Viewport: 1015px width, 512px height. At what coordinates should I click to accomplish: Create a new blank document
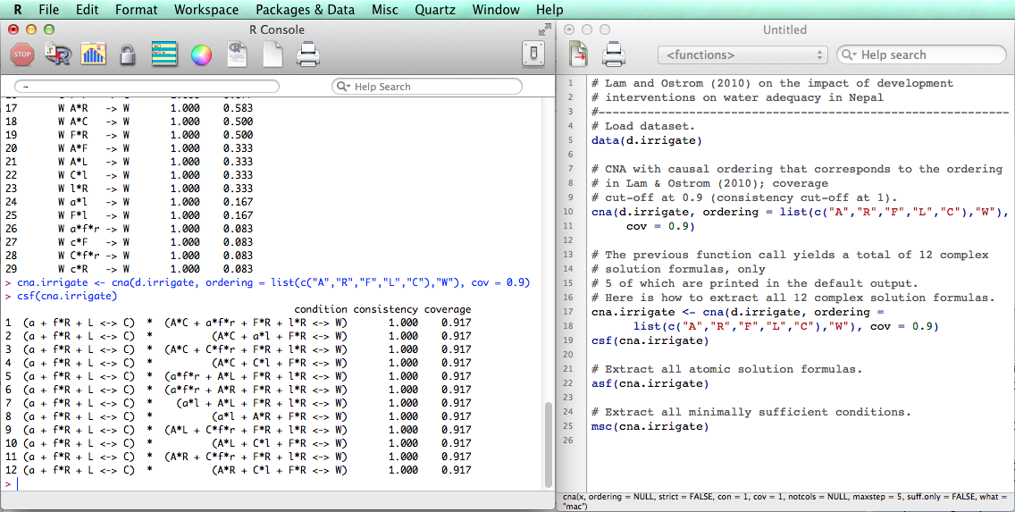tap(273, 55)
